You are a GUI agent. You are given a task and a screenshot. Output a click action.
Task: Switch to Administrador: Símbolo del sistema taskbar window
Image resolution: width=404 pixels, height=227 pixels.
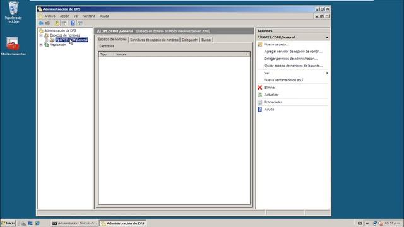[74, 223]
